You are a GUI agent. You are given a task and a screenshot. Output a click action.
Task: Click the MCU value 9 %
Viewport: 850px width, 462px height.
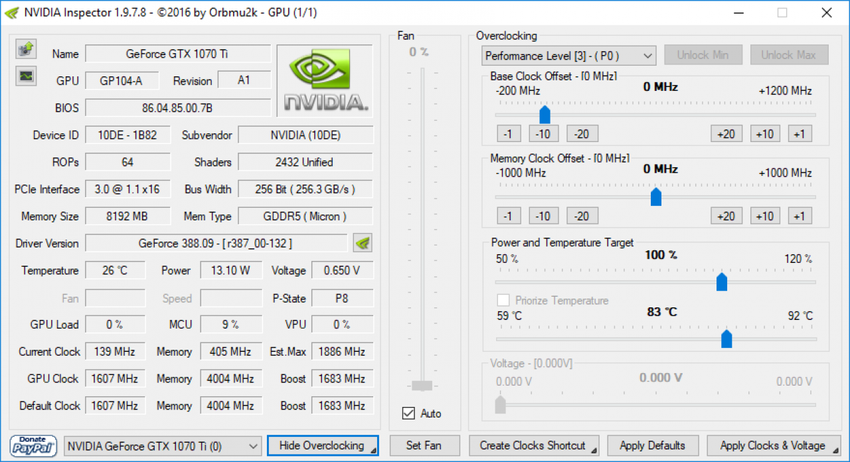230,324
